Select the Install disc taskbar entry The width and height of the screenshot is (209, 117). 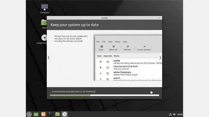coord(65,114)
